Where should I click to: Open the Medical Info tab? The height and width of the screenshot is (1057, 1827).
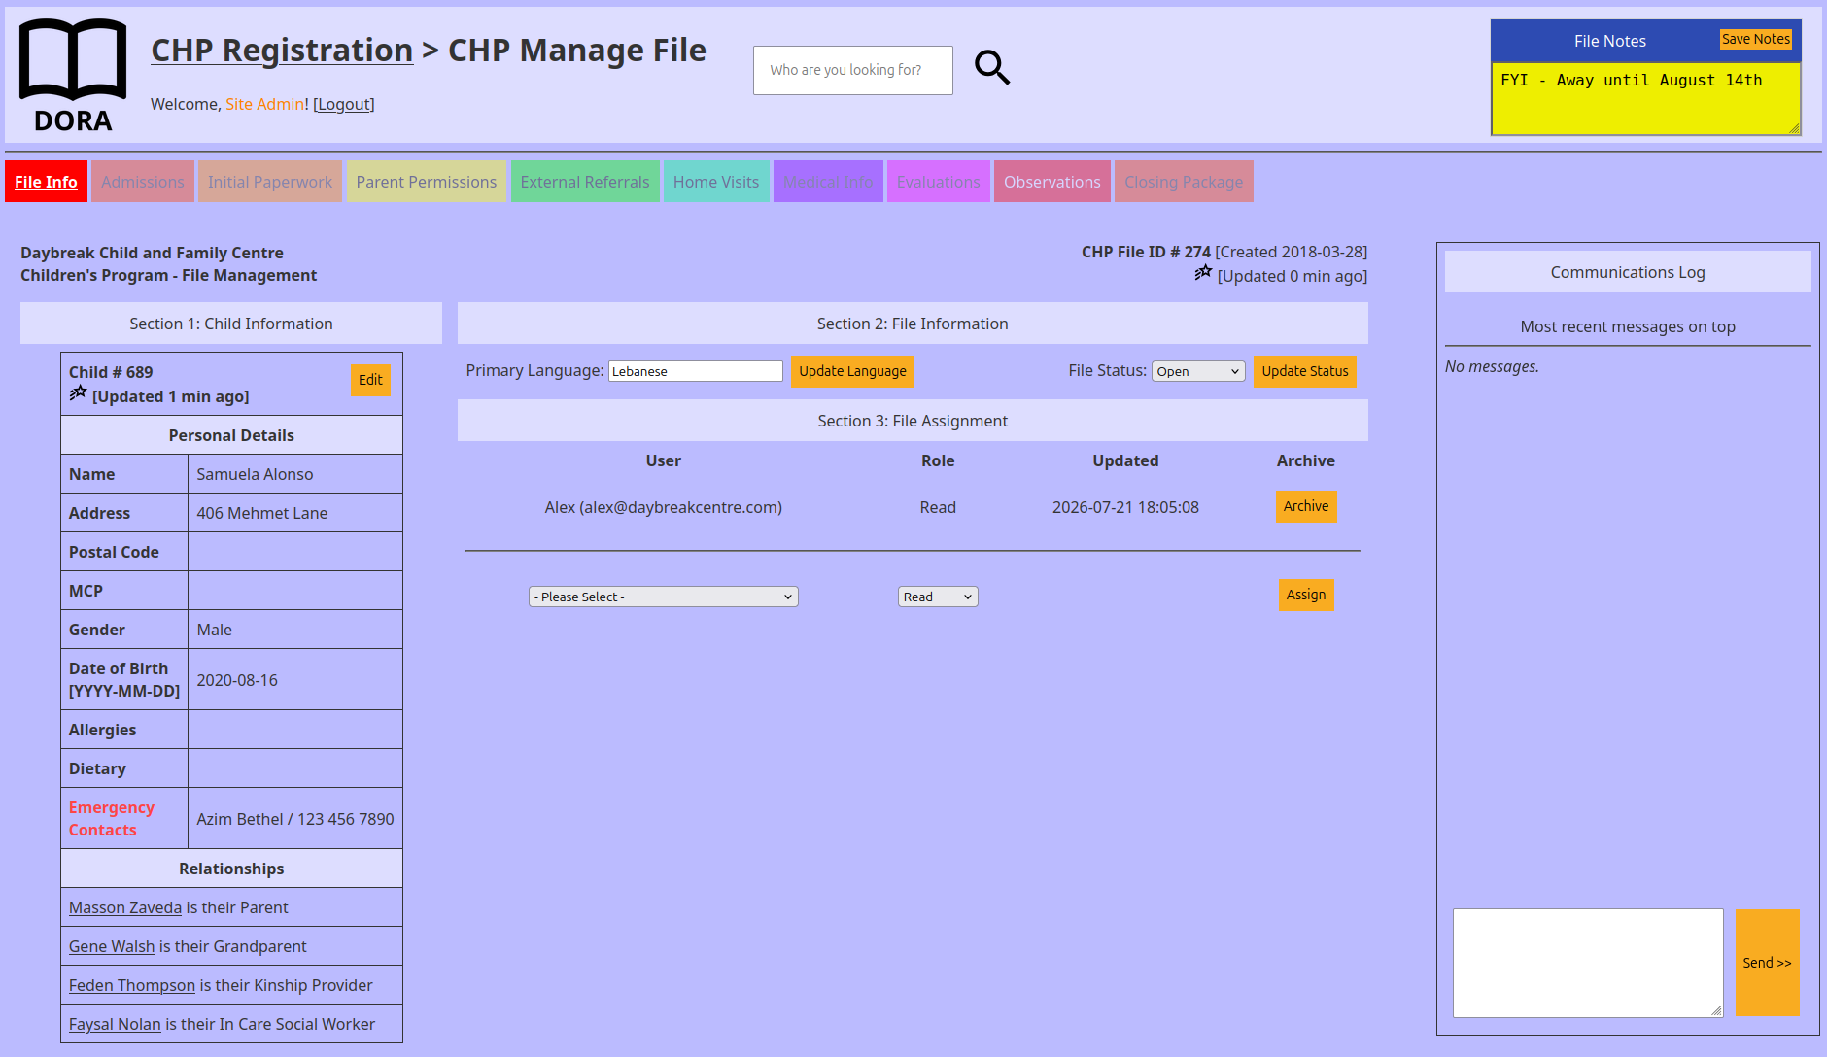tap(828, 182)
